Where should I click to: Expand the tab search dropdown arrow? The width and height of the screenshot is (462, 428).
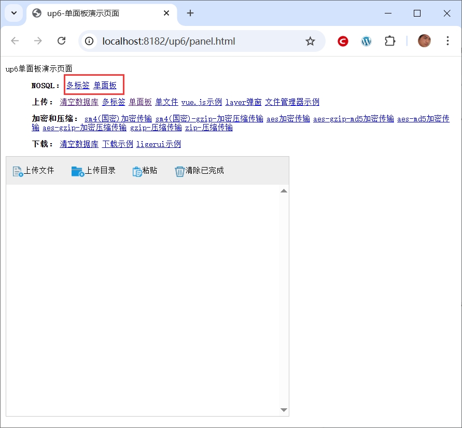click(14, 13)
